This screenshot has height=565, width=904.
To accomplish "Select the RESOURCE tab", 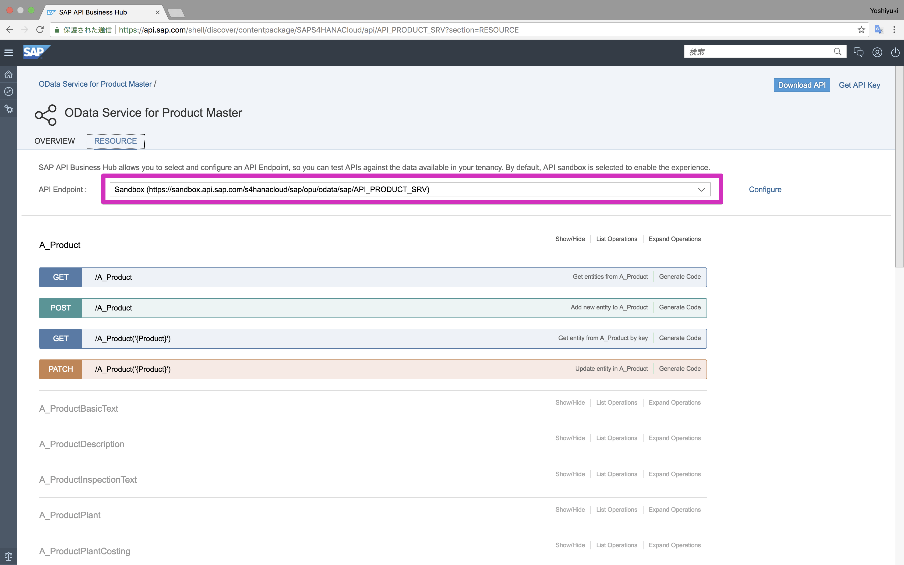I will [x=115, y=141].
